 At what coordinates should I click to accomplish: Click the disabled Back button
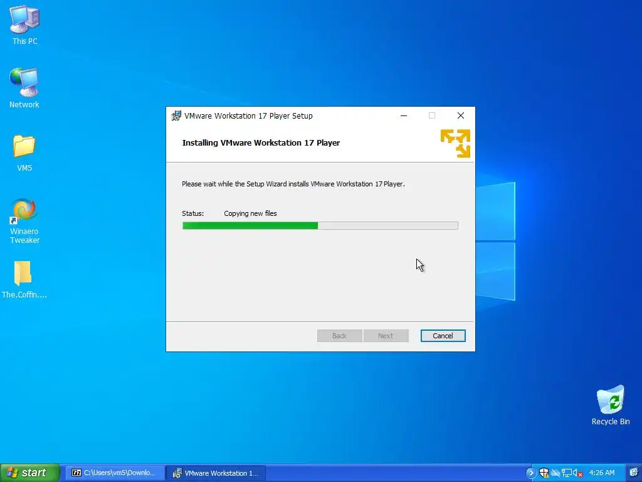[339, 336]
